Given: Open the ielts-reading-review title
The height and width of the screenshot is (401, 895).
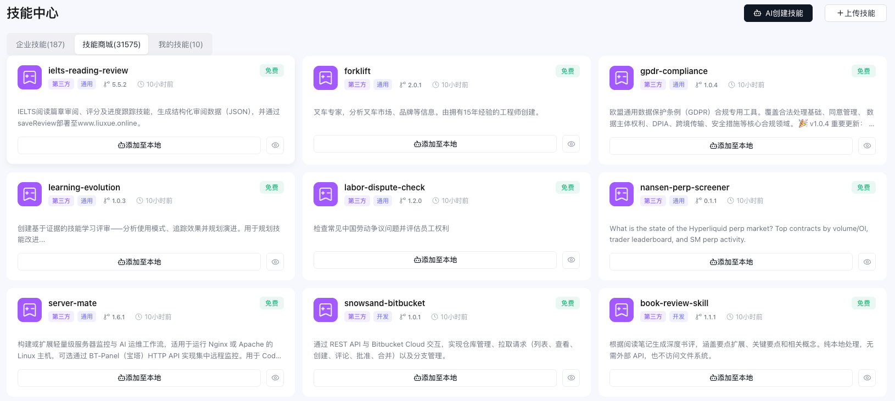Looking at the screenshot, I should click(88, 71).
